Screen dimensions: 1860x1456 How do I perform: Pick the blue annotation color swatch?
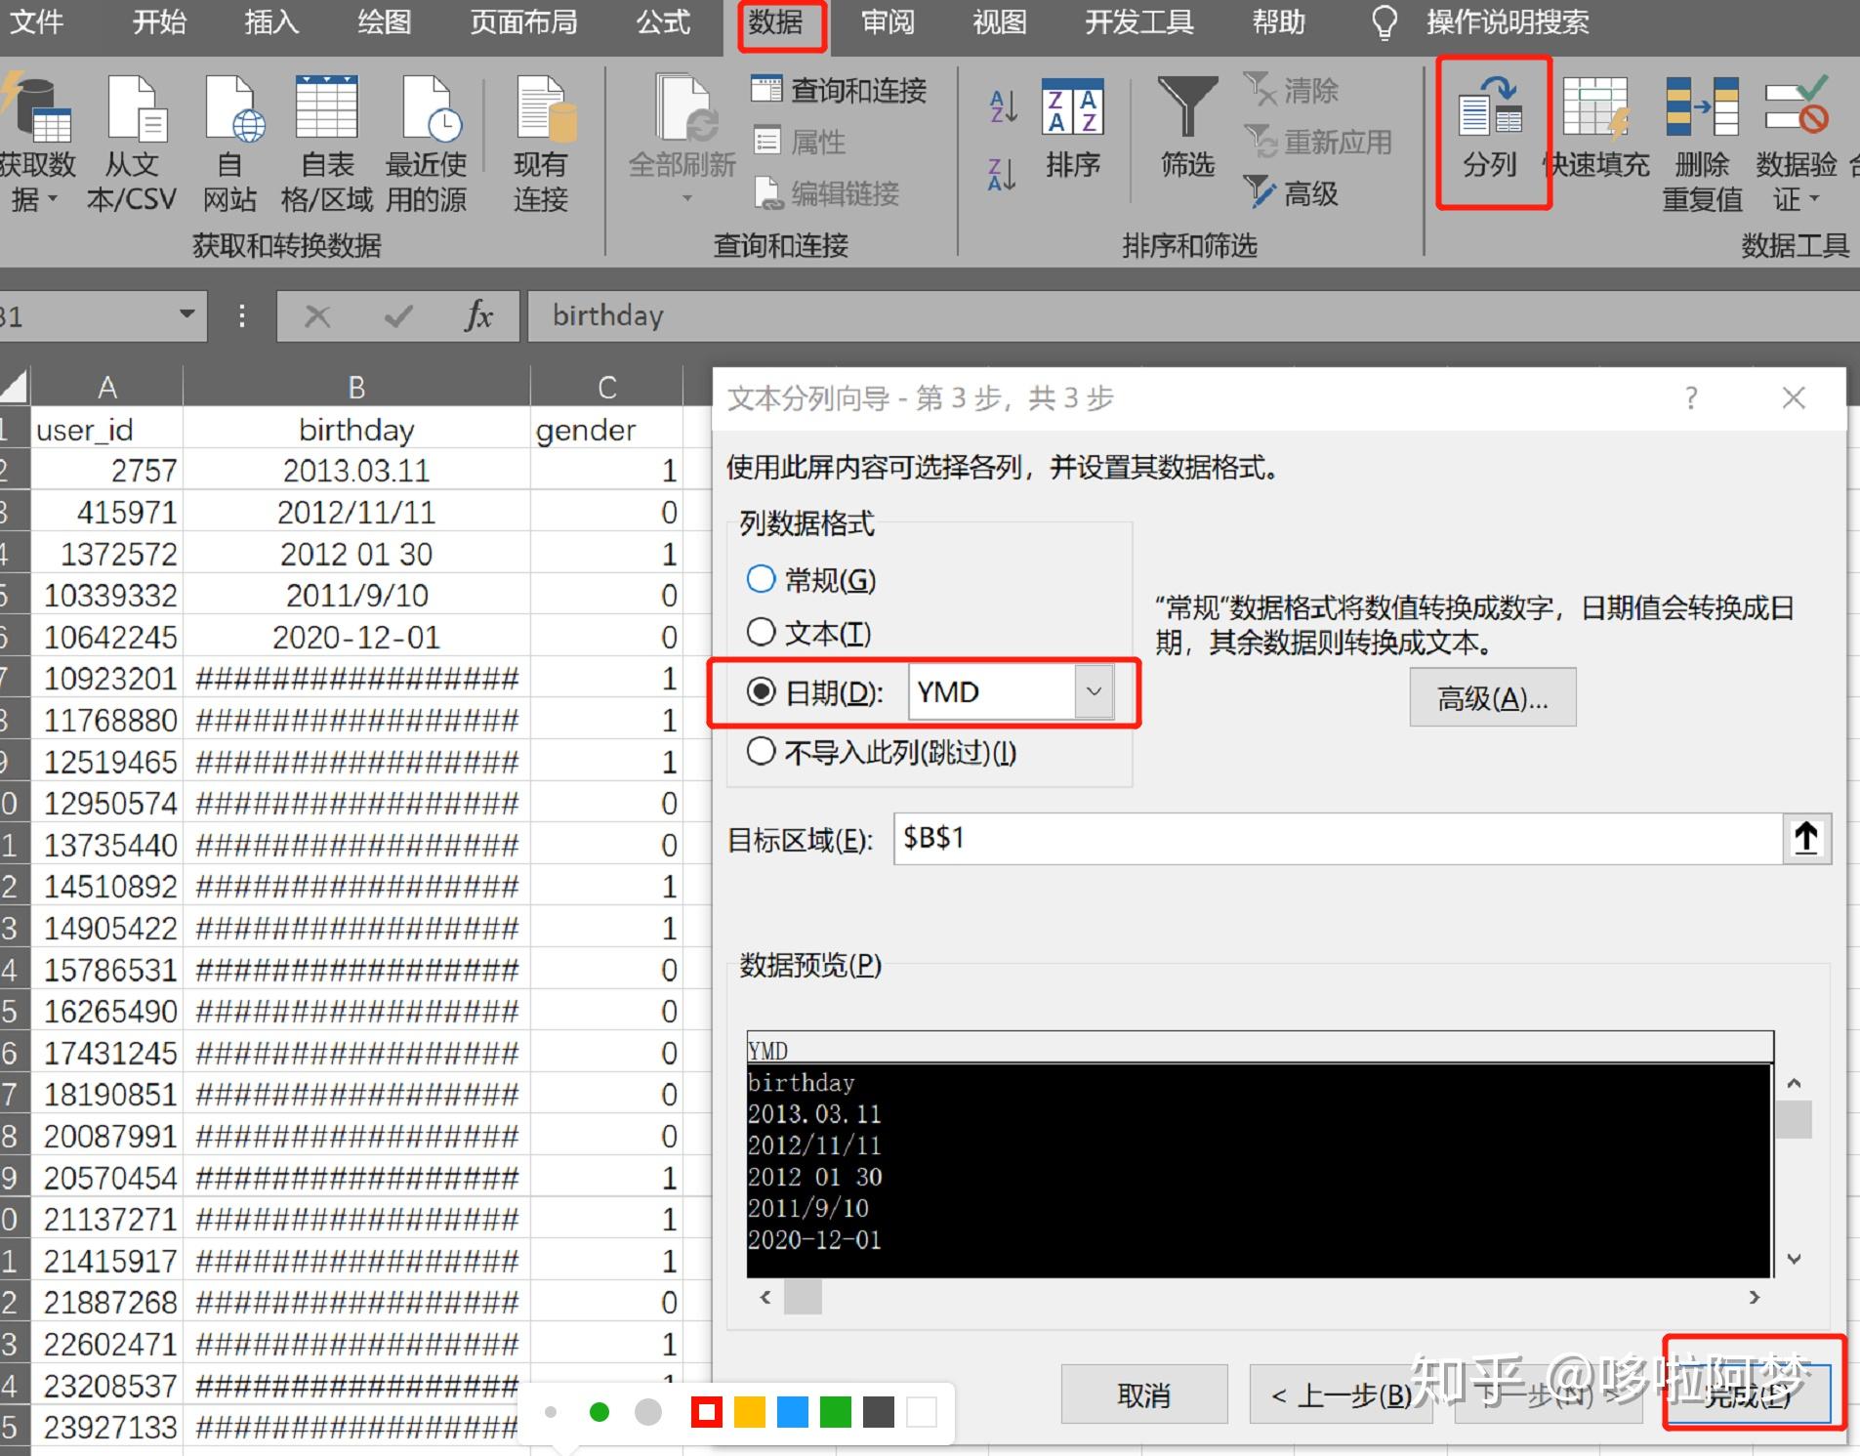tap(792, 1412)
